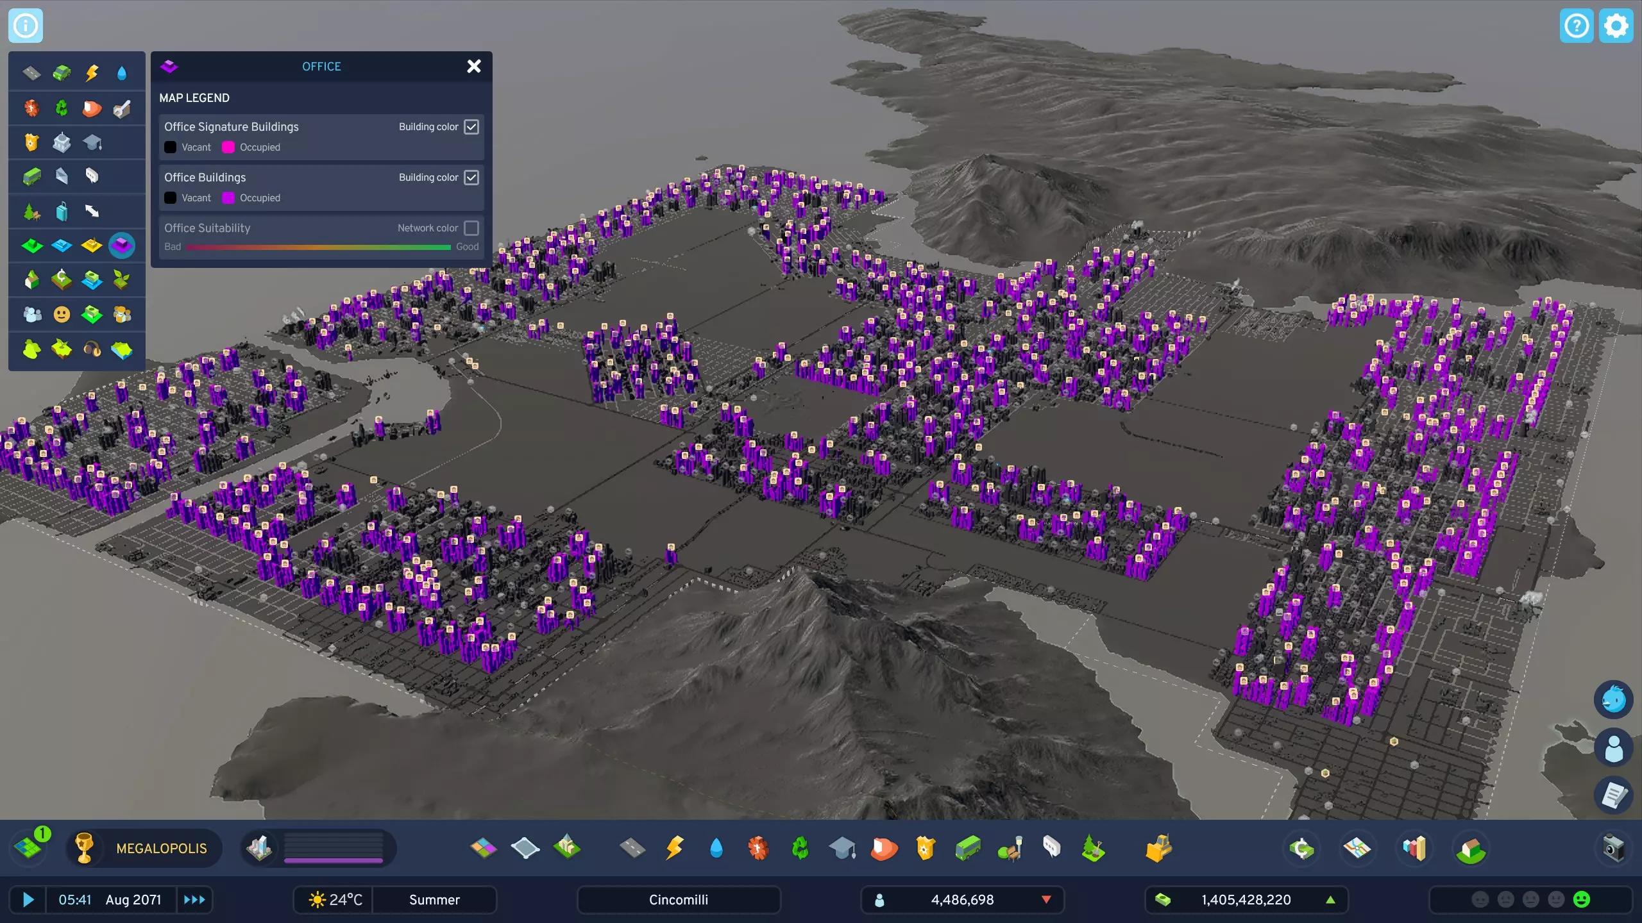Expand money trend arrow next to 1,405,428,220
This screenshot has width=1642, height=923.
(x=1331, y=899)
